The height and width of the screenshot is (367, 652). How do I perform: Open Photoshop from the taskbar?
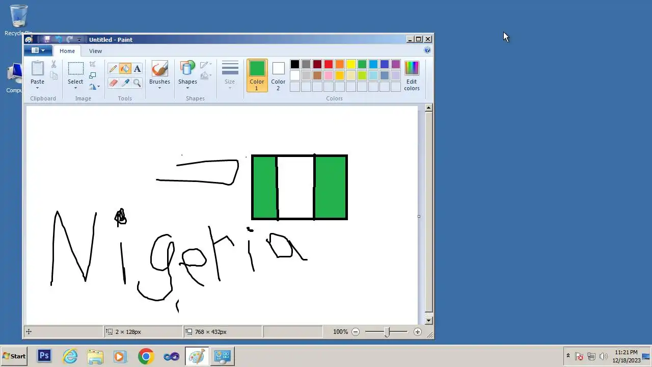tap(44, 356)
